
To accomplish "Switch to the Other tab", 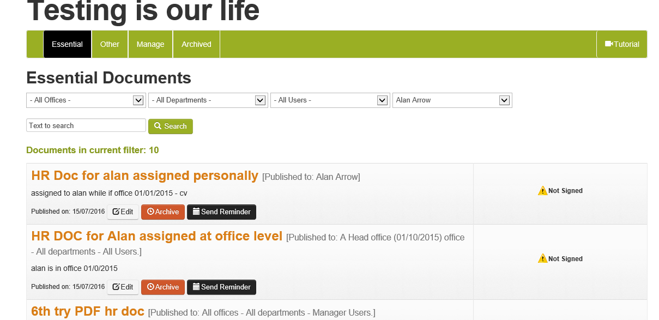I will coord(110,44).
